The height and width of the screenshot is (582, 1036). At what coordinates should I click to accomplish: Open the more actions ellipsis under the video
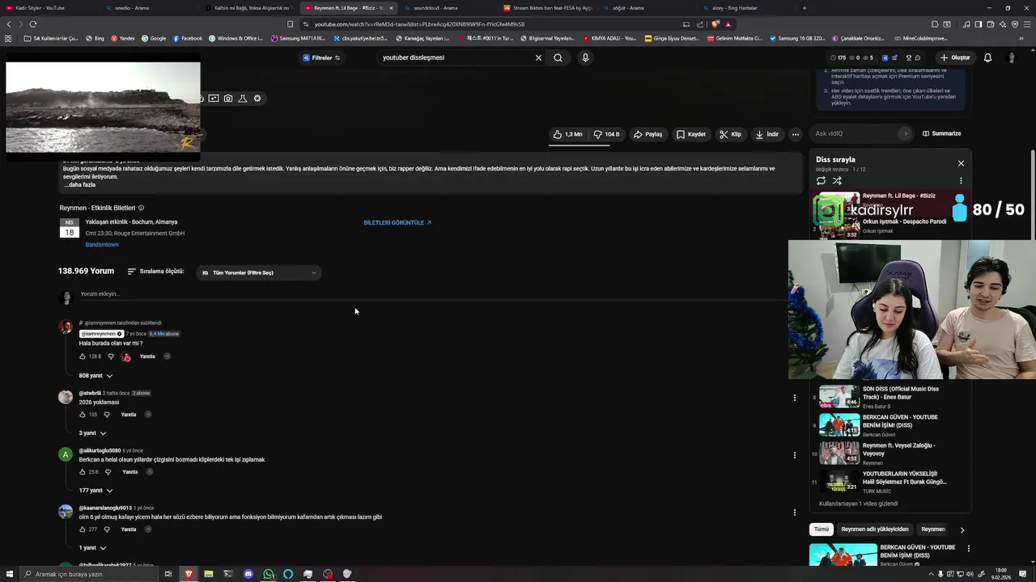coord(796,134)
